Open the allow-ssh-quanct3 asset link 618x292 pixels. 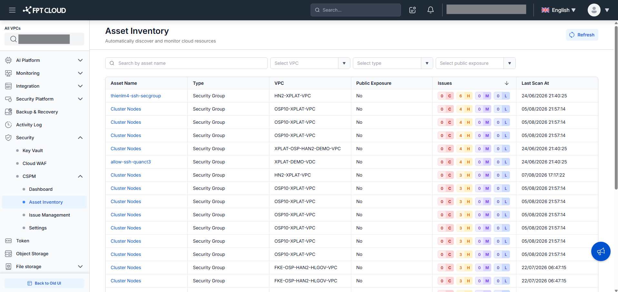click(x=131, y=162)
